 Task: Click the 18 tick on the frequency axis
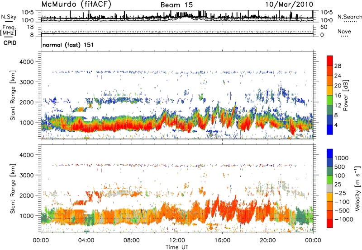pos(30,27)
